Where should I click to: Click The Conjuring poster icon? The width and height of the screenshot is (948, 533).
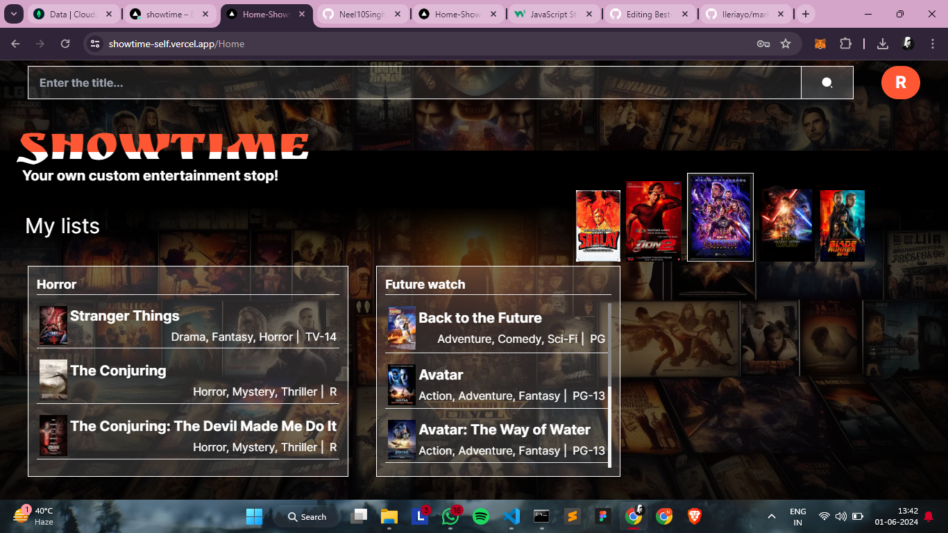[x=53, y=380]
